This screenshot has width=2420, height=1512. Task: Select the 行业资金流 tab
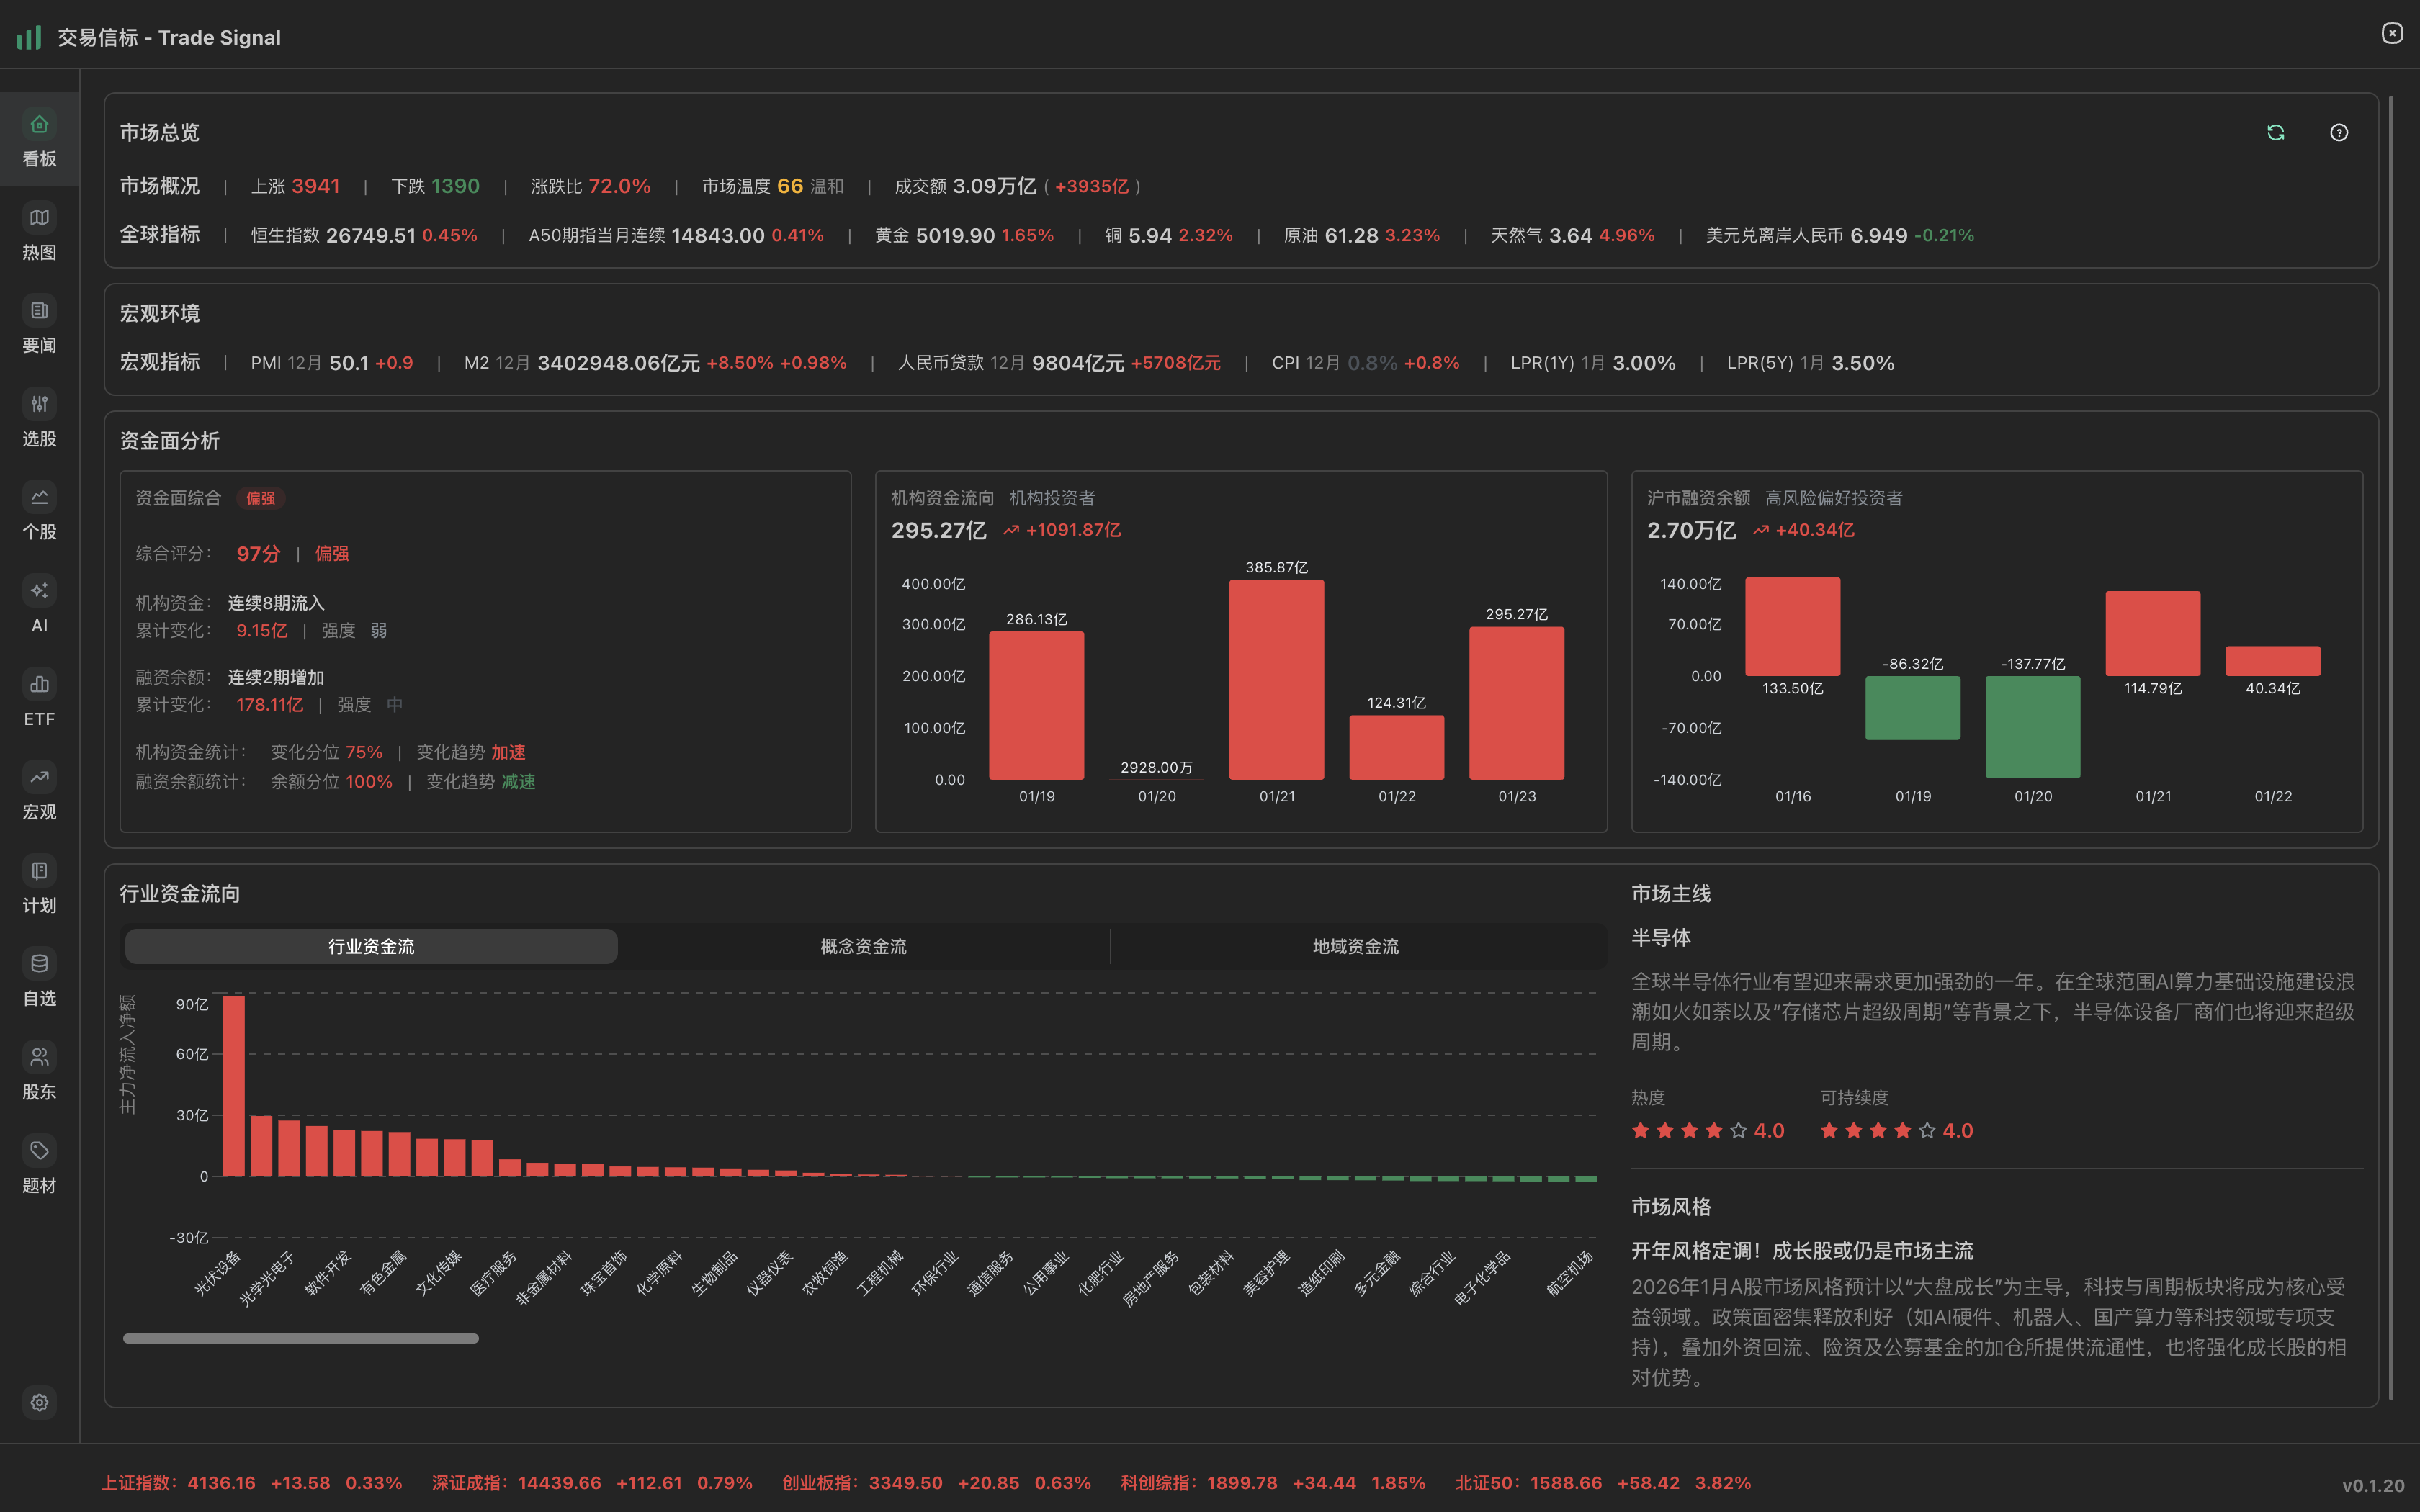[371, 946]
